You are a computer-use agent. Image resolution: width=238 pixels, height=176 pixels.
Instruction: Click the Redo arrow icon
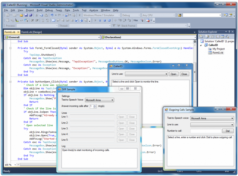[59, 15]
